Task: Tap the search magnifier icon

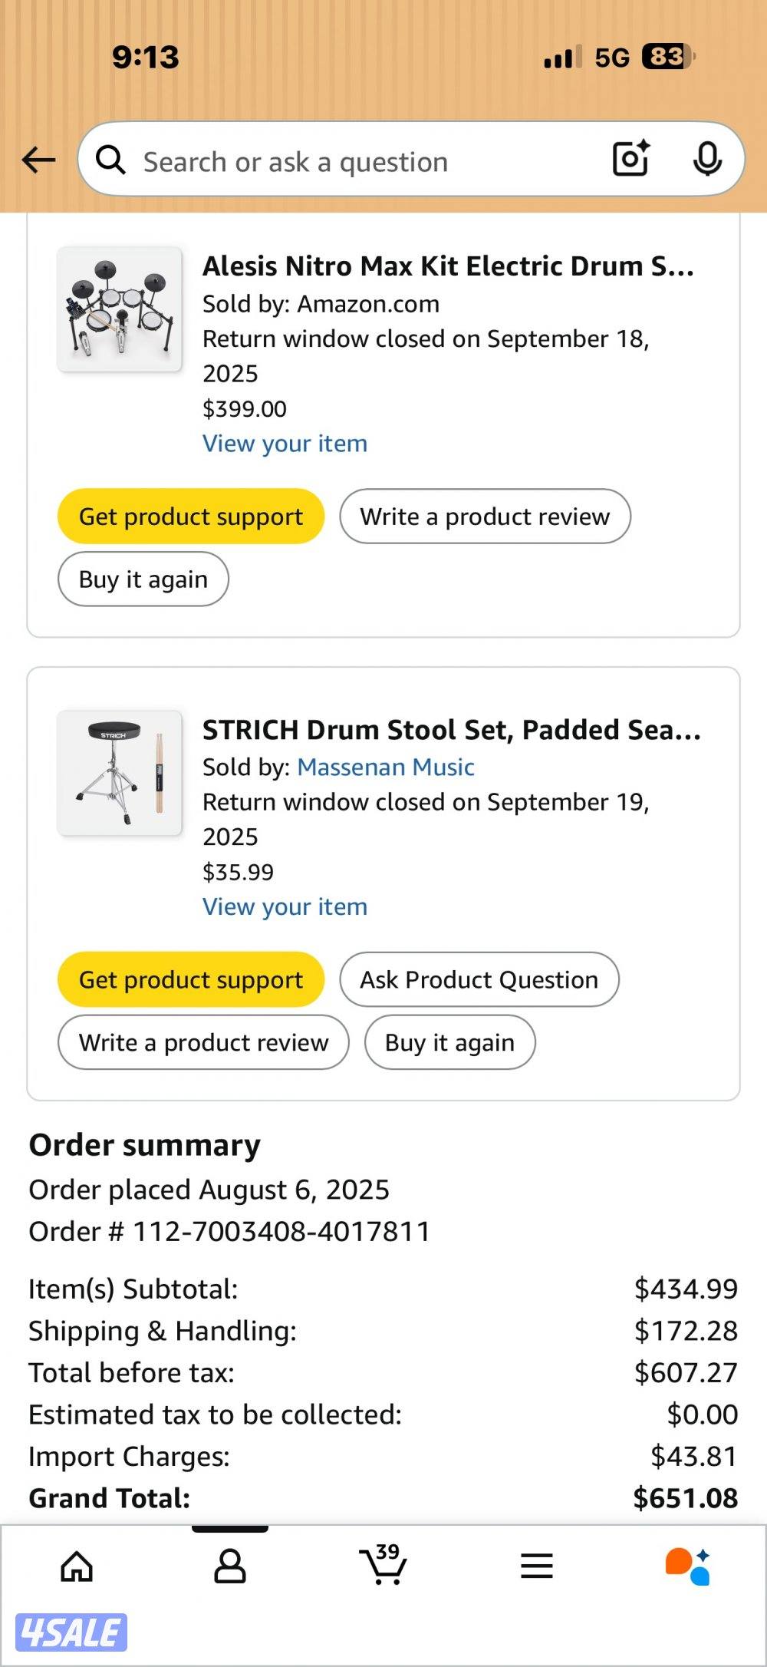Action: click(x=110, y=160)
